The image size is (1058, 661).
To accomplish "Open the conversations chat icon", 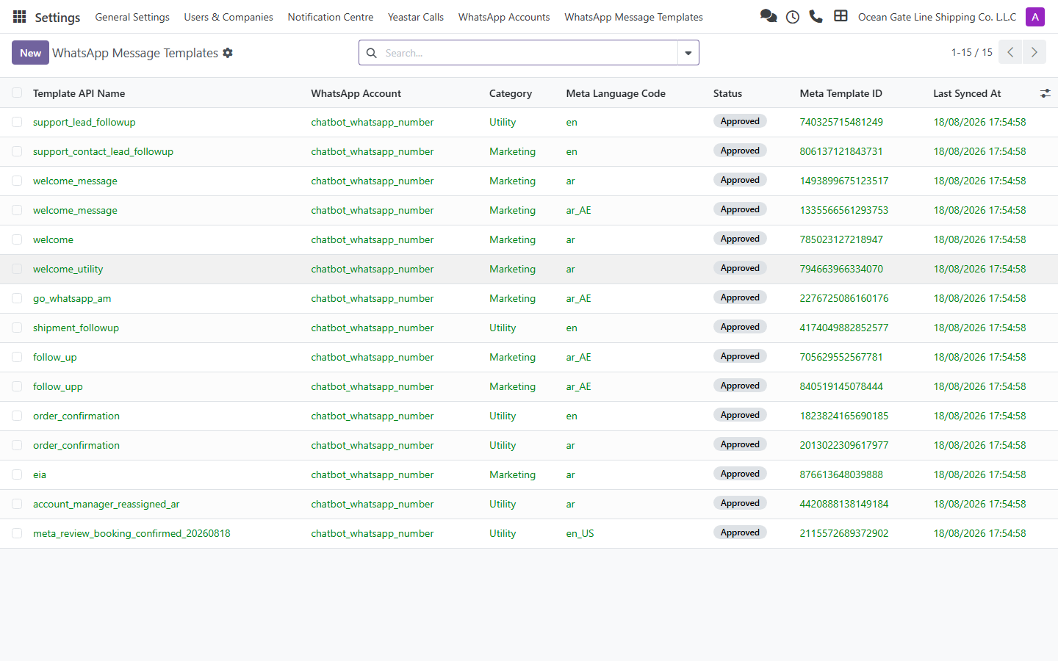I will pos(769,16).
